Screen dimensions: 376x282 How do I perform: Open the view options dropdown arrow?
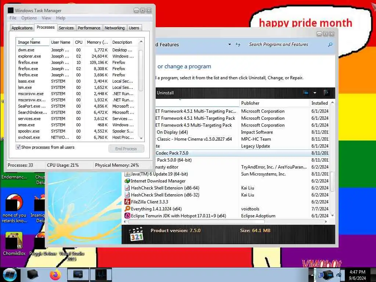click(x=315, y=93)
